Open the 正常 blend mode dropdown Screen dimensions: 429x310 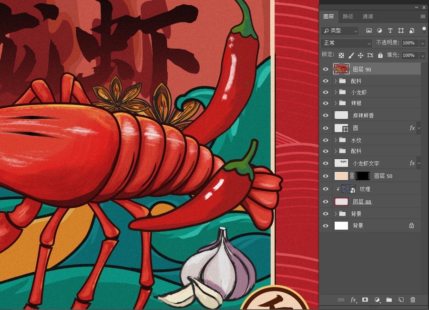[x=347, y=43]
